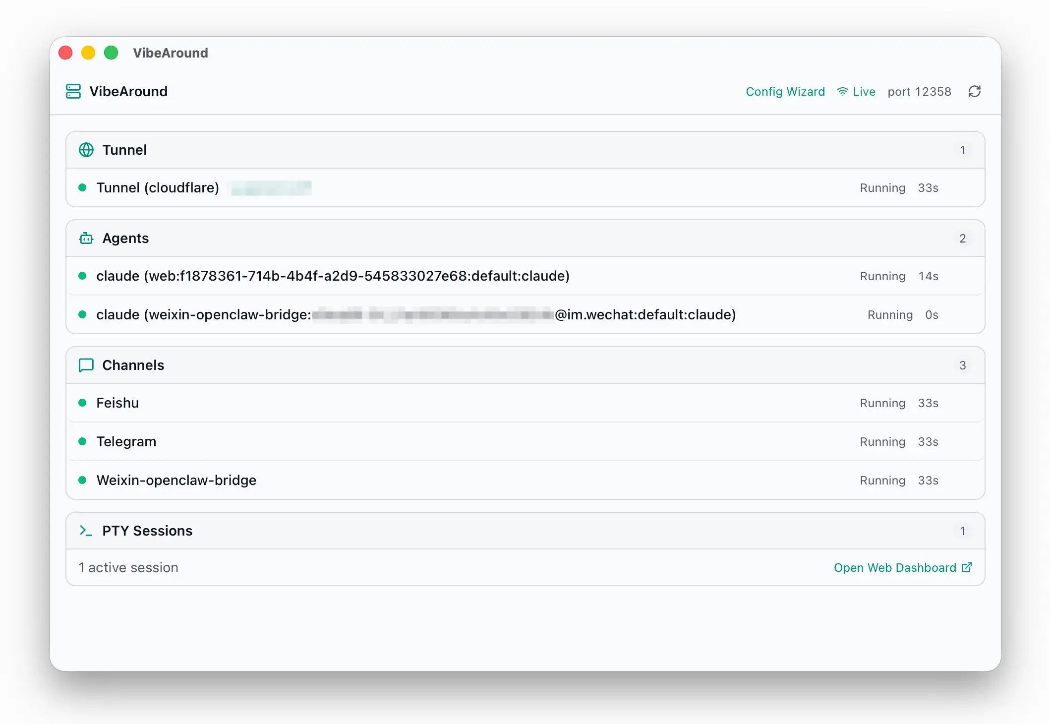
Task: Collapse the Channels section header
Action: tap(525, 365)
